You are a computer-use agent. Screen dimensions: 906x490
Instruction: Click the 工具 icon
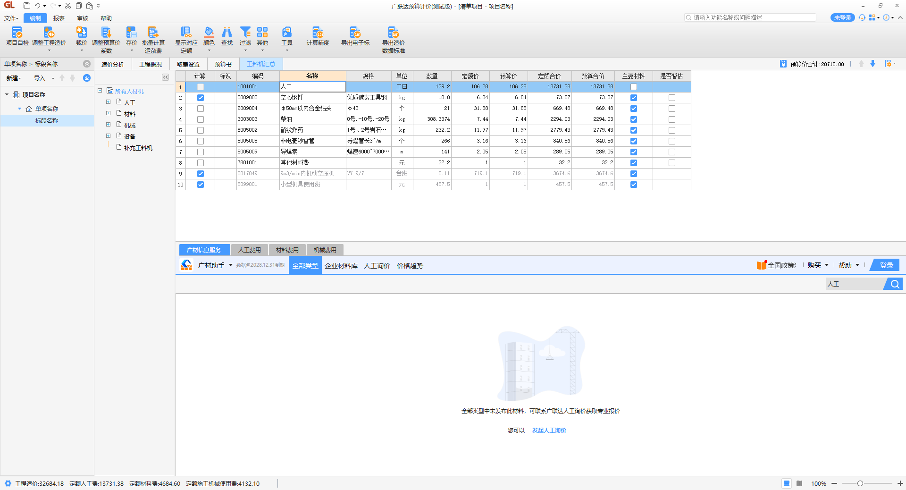(287, 32)
